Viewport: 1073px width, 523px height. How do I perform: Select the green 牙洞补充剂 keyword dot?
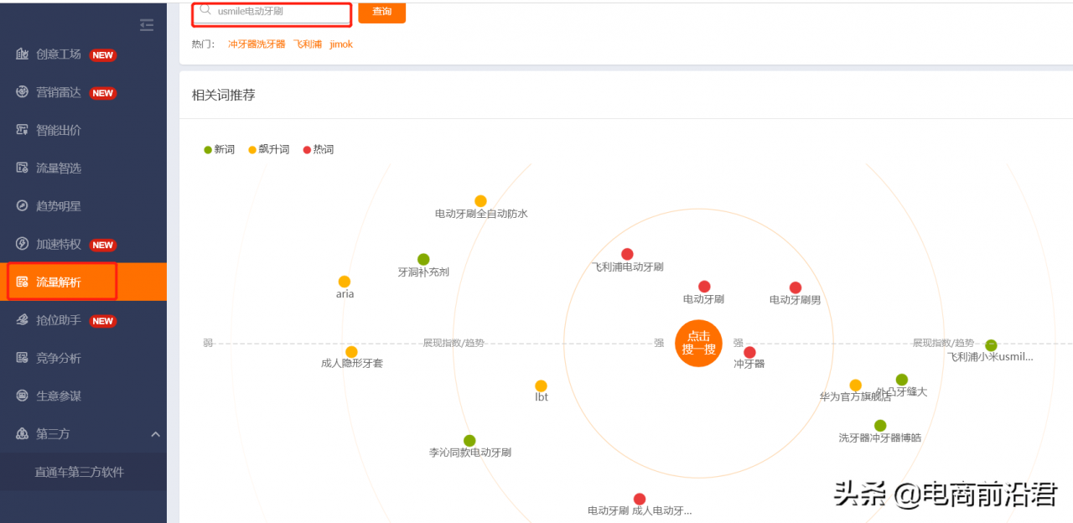pos(423,260)
